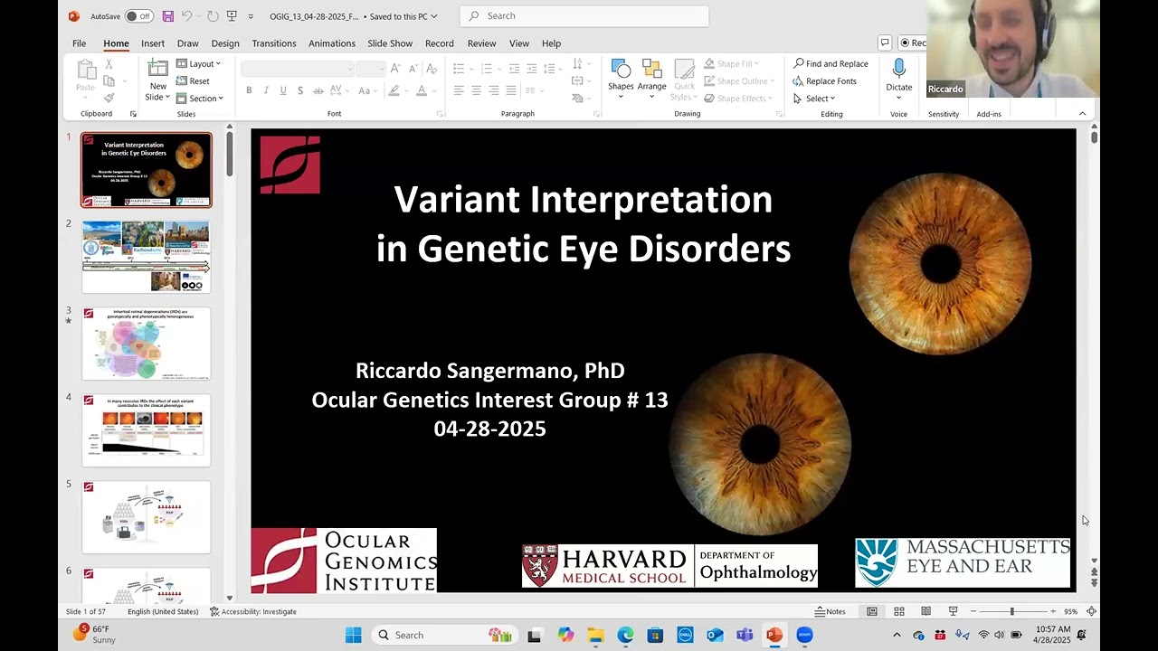Image resolution: width=1158 pixels, height=651 pixels.
Task: Click the Slide Show status bar icon
Action: tap(953, 612)
